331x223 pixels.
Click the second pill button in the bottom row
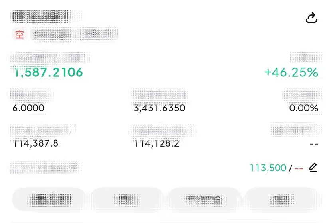click(x=127, y=199)
